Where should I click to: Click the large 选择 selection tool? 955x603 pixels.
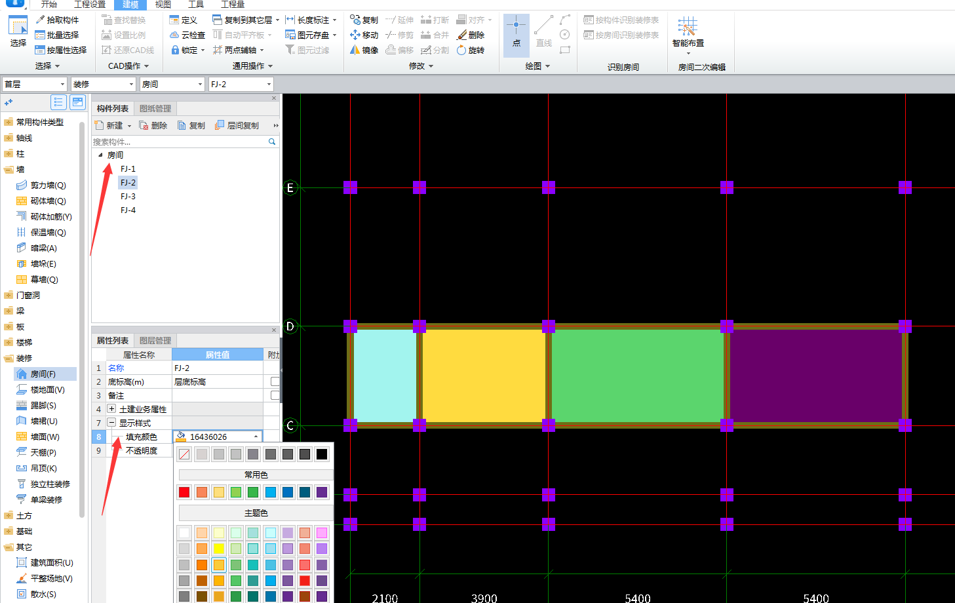(18, 31)
